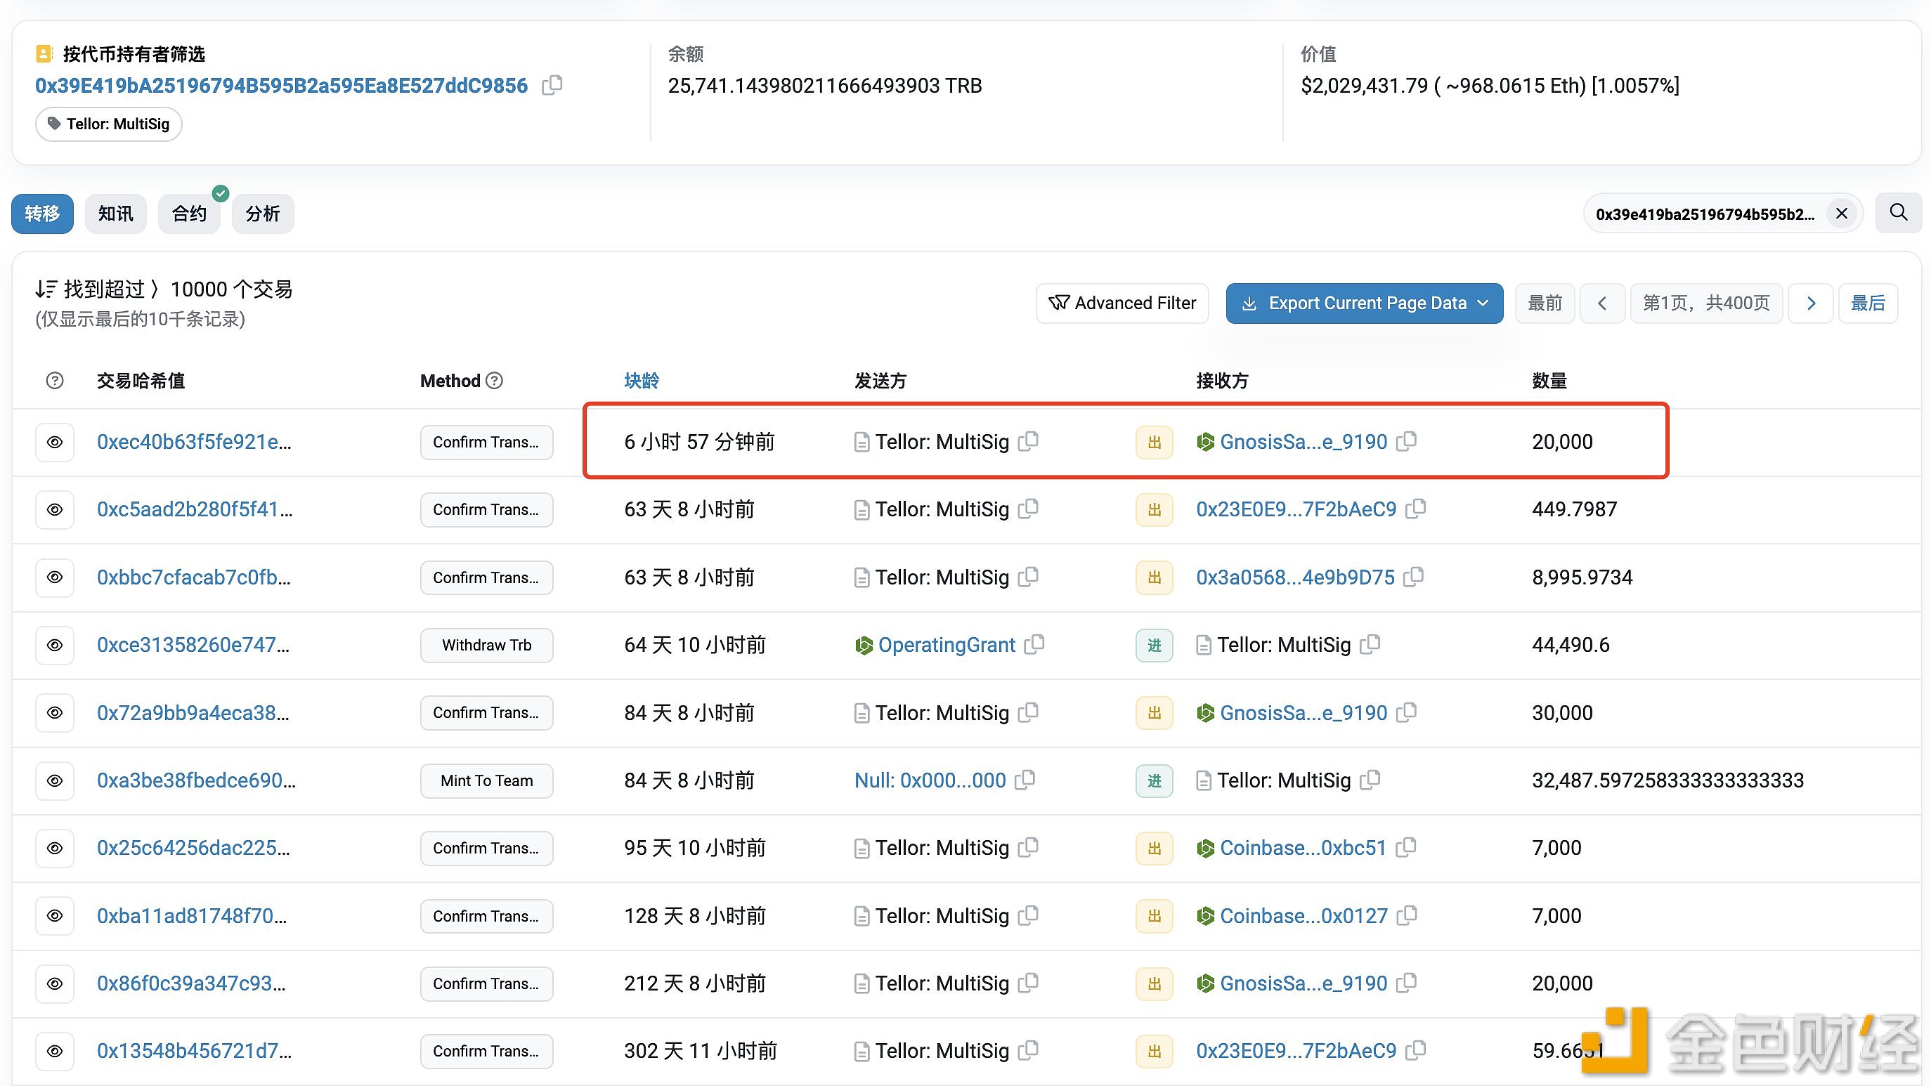Click the Tellor: MultiSig tag label
This screenshot has height=1086, width=1931.
[109, 124]
